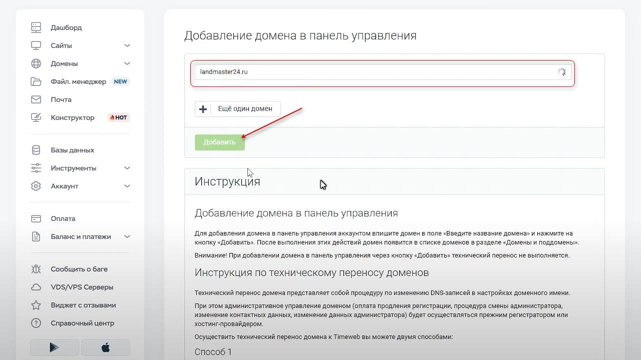Open Сообщить о баге link
Screen dimensions: 641x360
click(x=79, y=269)
